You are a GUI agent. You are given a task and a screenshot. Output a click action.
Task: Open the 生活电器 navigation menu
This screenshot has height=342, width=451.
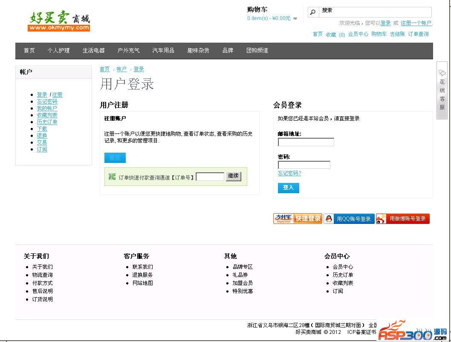click(93, 50)
